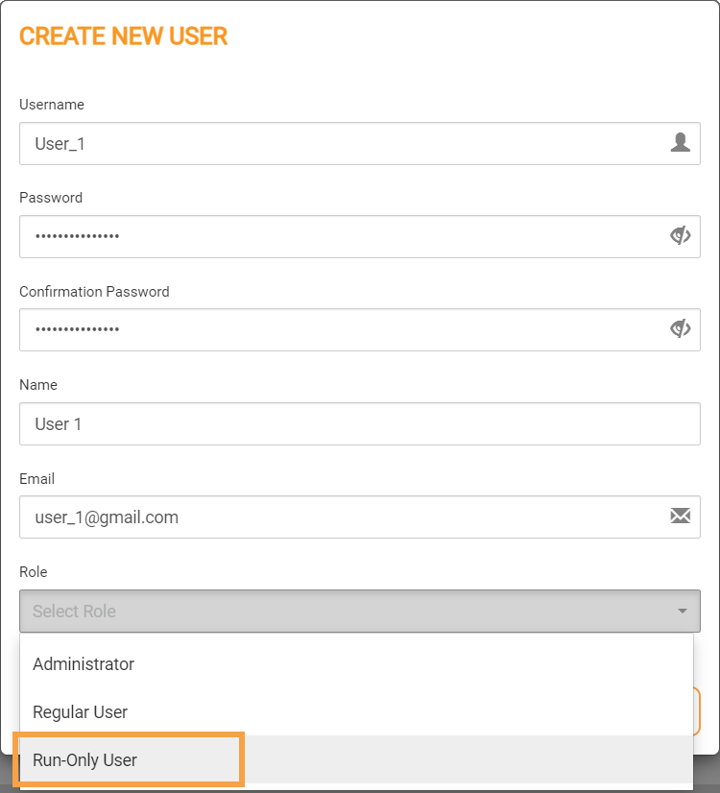The height and width of the screenshot is (793, 720).
Task: Click the Role label text
Action: (x=34, y=572)
